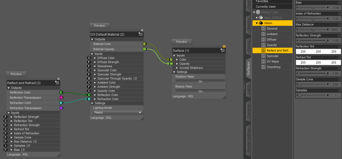342x159 pixels.
Task: Click Surface Color input connector
Action: click(171, 59)
